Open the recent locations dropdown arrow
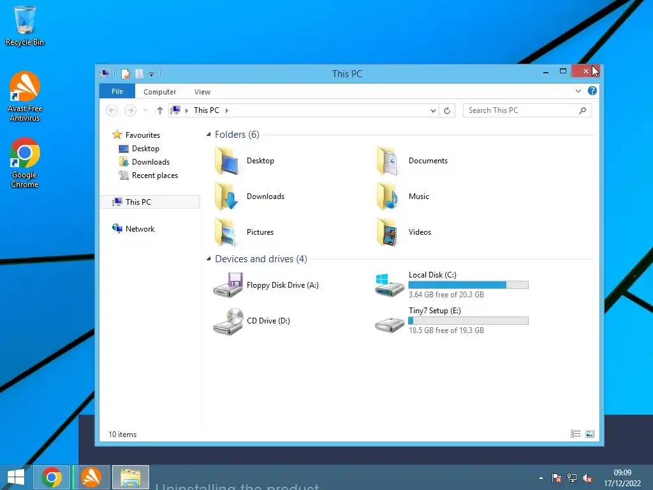The width and height of the screenshot is (653, 490). 145,110
